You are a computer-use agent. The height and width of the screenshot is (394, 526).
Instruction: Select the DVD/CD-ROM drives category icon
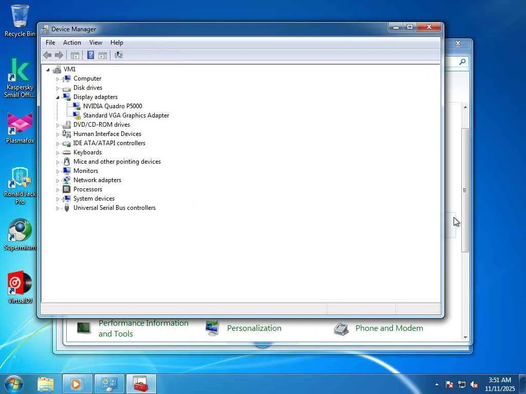(x=67, y=125)
